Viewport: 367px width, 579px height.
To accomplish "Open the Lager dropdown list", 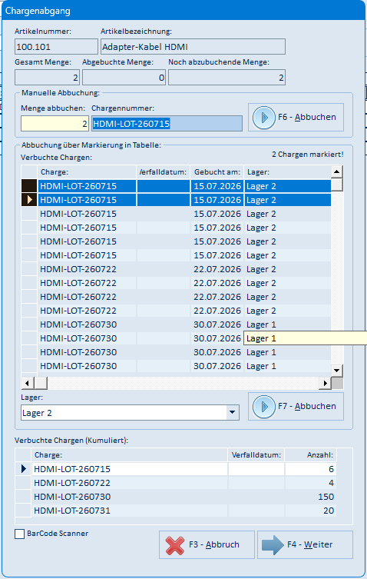I will click(x=233, y=412).
